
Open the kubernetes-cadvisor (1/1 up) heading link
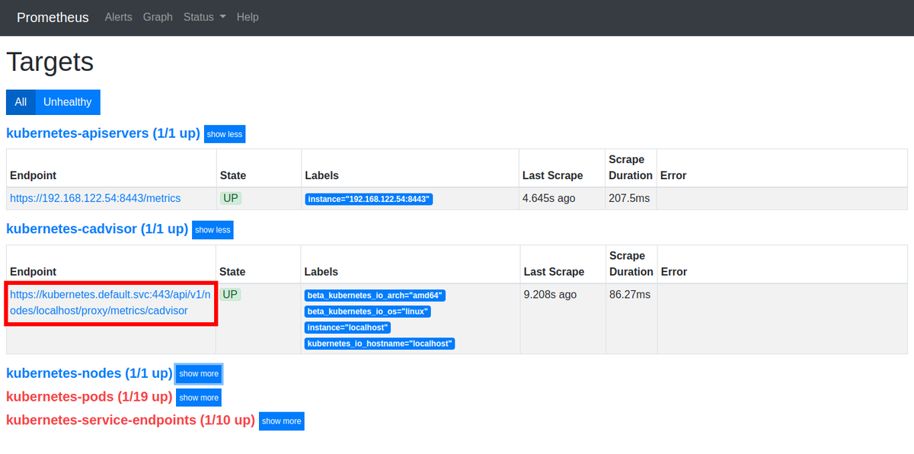[97, 229]
